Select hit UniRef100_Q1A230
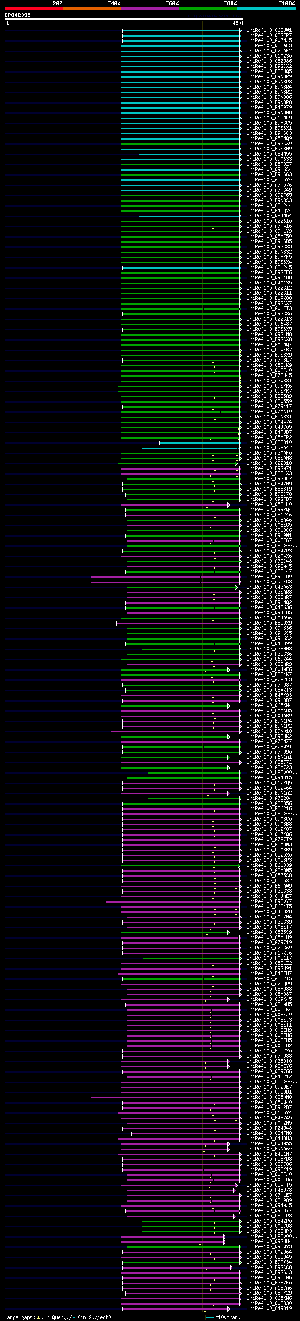Screen dimensions: 300x1321 coord(269,56)
